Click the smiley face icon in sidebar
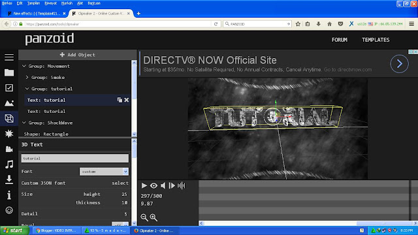The height and width of the screenshot is (235, 418). click(x=9, y=210)
